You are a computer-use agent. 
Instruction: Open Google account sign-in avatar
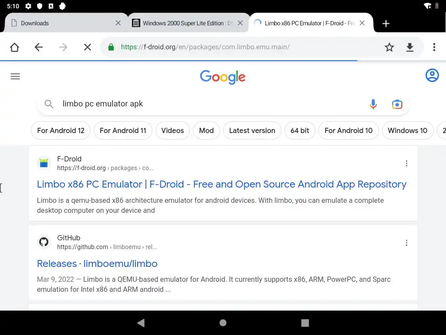click(432, 75)
